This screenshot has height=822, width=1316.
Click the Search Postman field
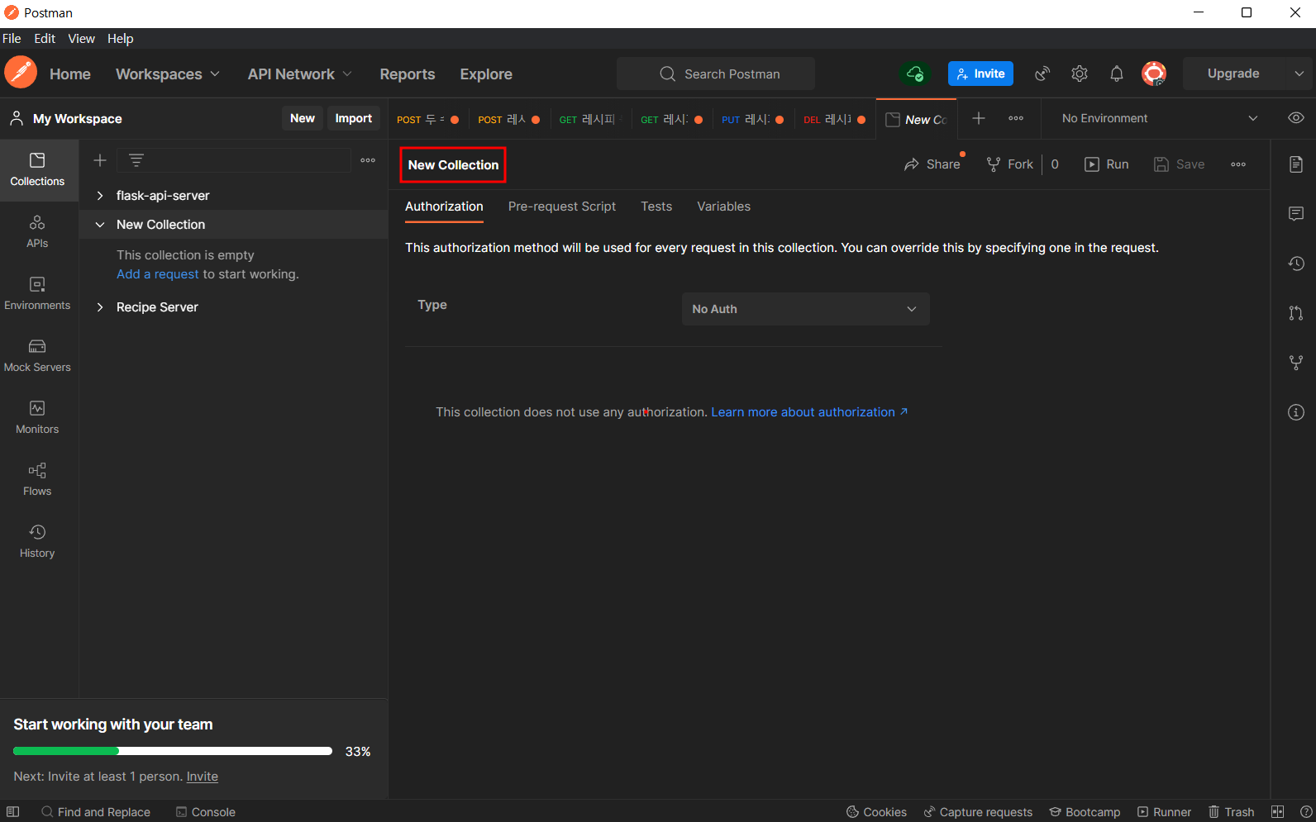[716, 74]
